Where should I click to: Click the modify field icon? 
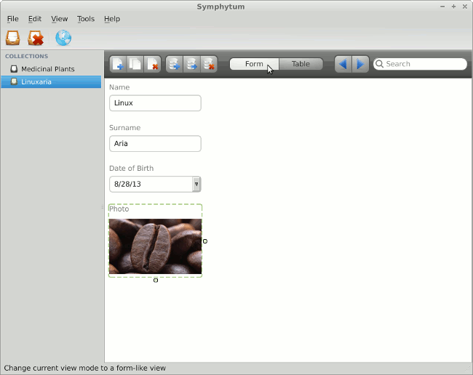click(x=191, y=64)
